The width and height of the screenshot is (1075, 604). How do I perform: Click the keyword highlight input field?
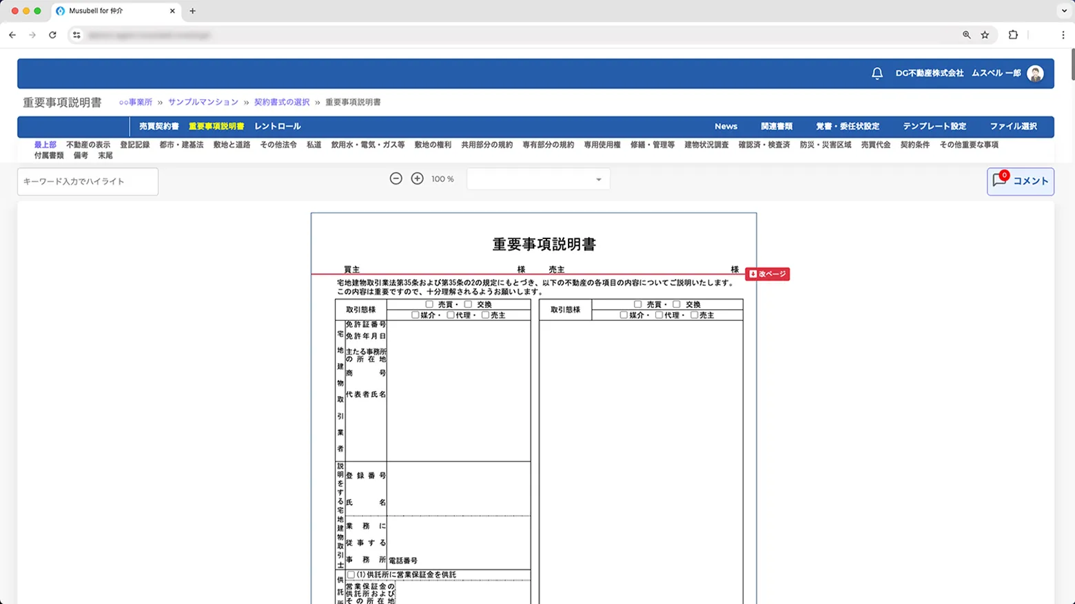point(88,181)
